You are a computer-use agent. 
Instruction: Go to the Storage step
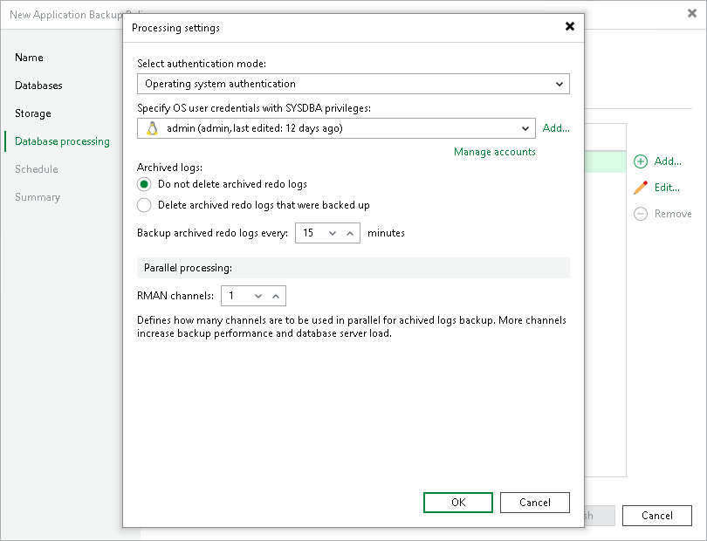pyautogui.click(x=32, y=113)
